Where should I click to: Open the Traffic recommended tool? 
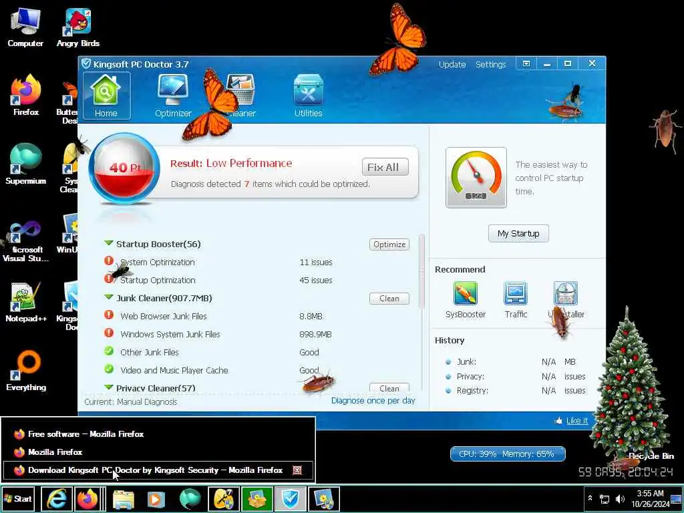[x=516, y=299]
